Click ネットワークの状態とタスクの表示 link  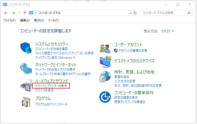55,69
